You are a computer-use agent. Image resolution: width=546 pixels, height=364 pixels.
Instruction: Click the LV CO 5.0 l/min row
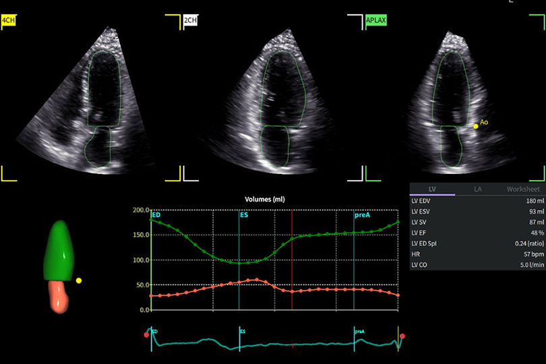[x=477, y=265]
